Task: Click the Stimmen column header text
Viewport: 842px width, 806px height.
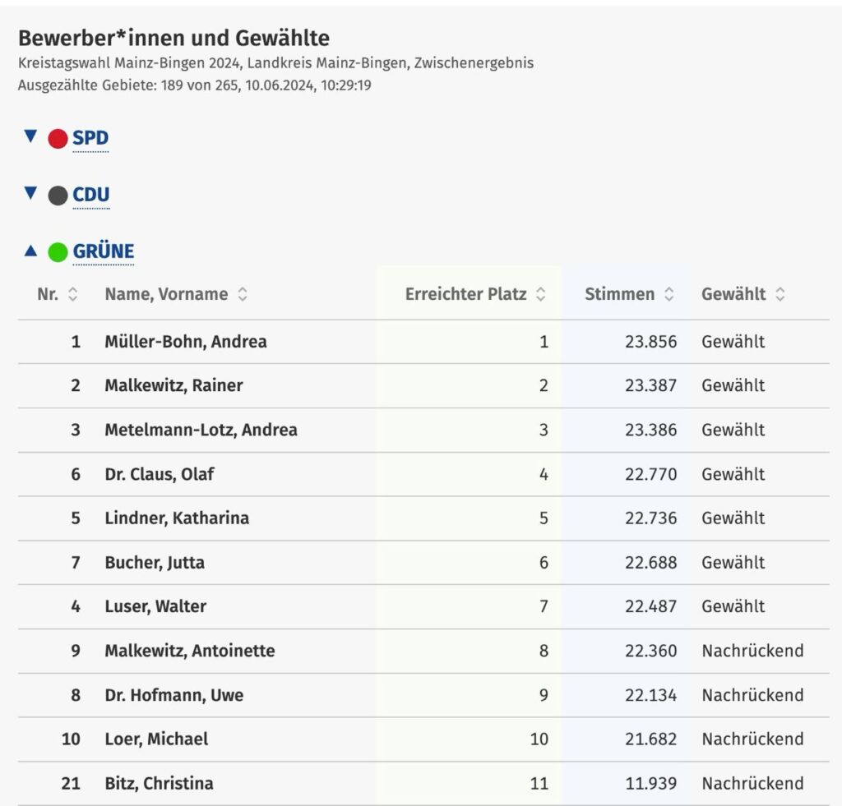Action: [620, 294]
